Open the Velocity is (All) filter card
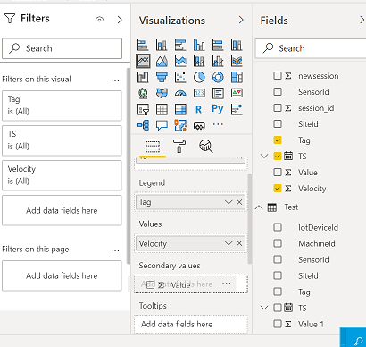Viewport: 366px width, 347px height. point(62,175)
